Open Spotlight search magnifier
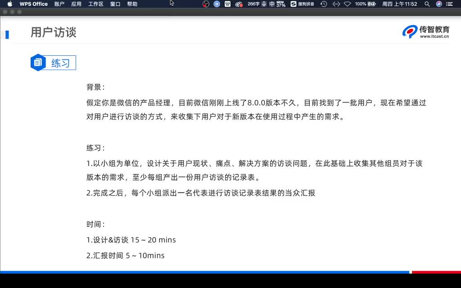The width and height of the screenshot is (461, 288). pyautogui.click(x=427, y=4)
